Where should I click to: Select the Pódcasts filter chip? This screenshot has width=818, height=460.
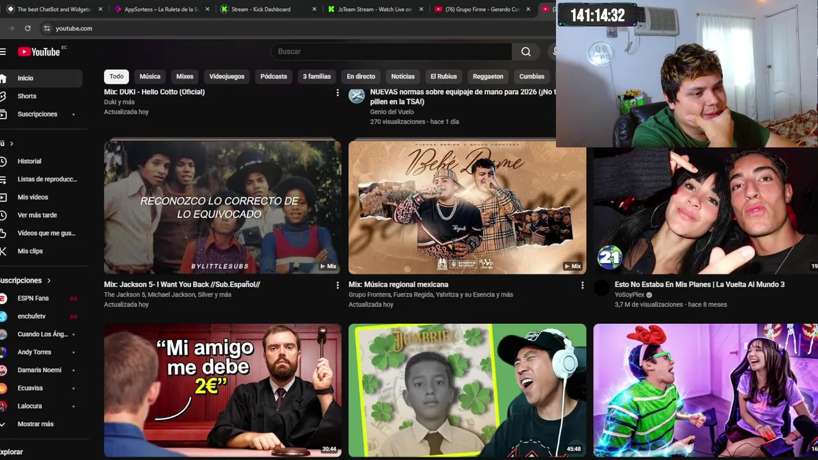point(274,77)
